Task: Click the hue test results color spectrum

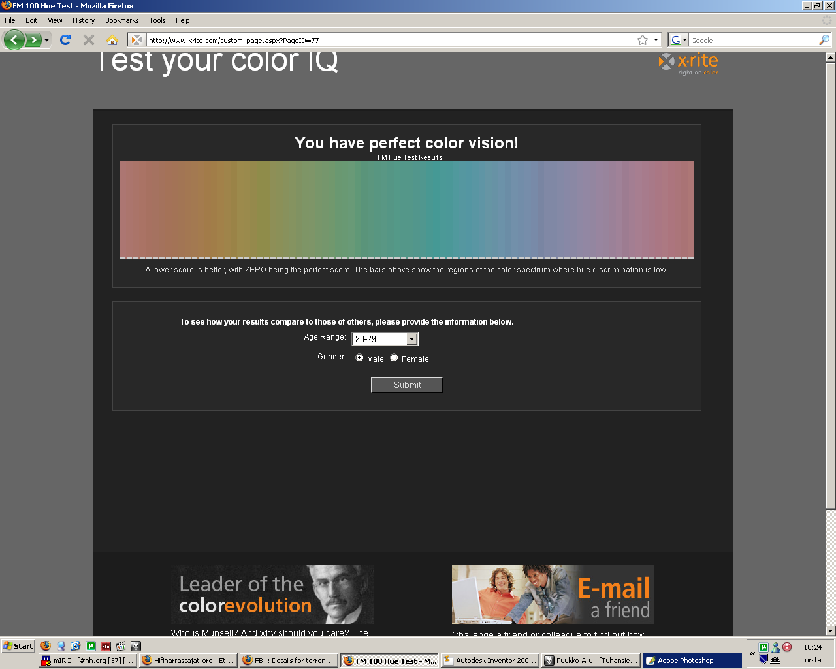Action: click(x=406, y=209)
